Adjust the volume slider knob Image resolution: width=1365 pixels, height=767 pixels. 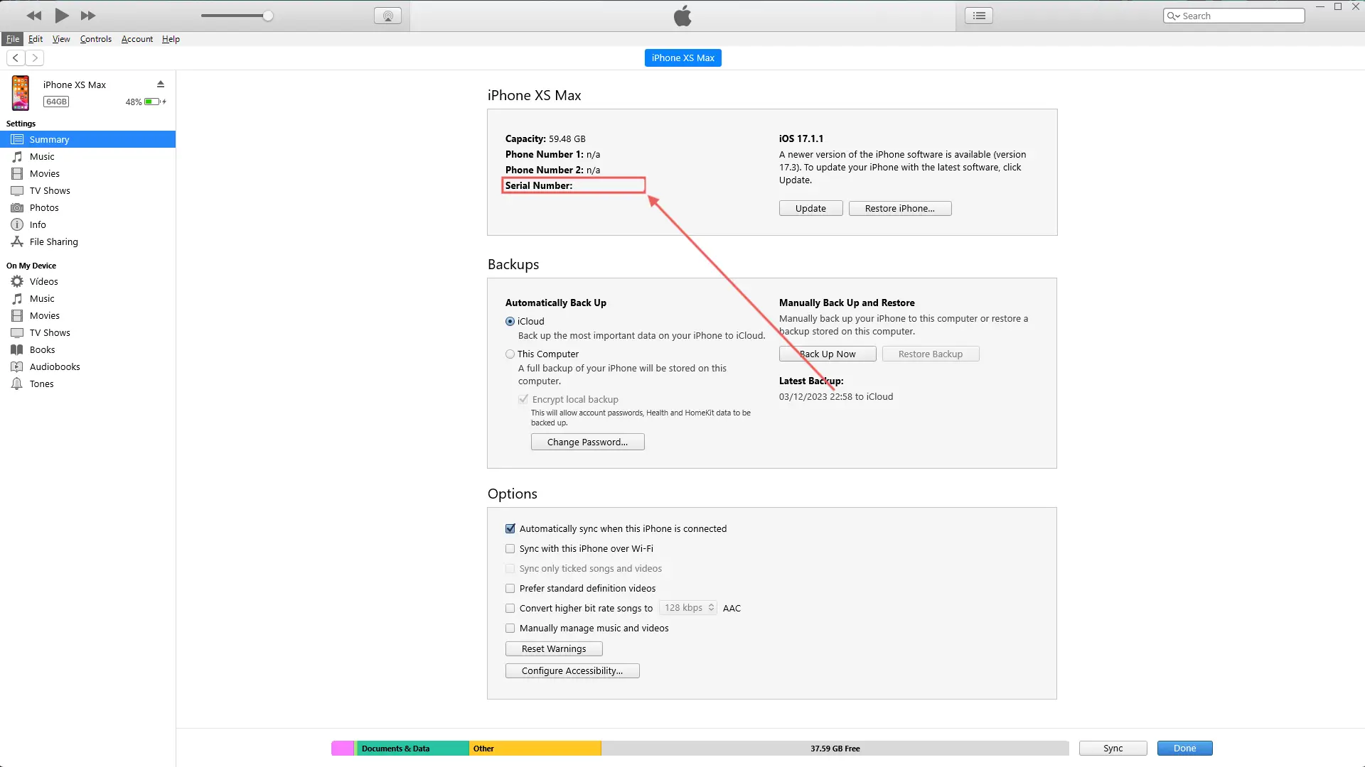point(268,16)
